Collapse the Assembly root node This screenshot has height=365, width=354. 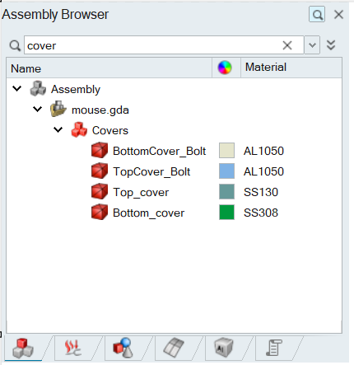pyautogui.click(x=17, y=88)
